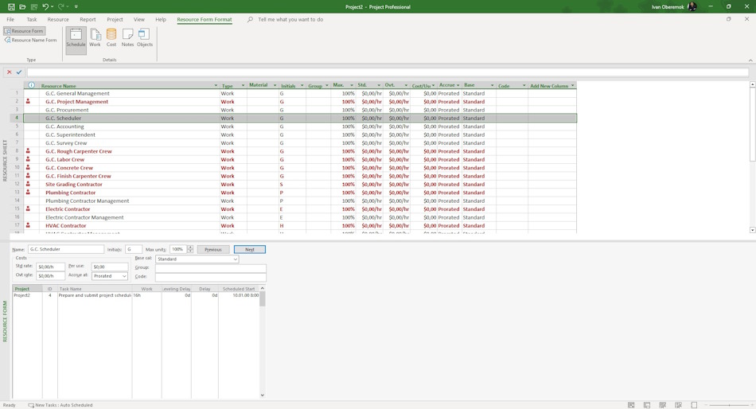
Task: Click first view shortcut icon in status bar
Action: [631, 405]
